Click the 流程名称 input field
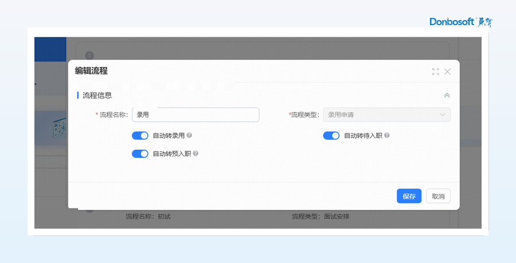The width and height of the screenshot is (516, 263). tap(196, 115)
